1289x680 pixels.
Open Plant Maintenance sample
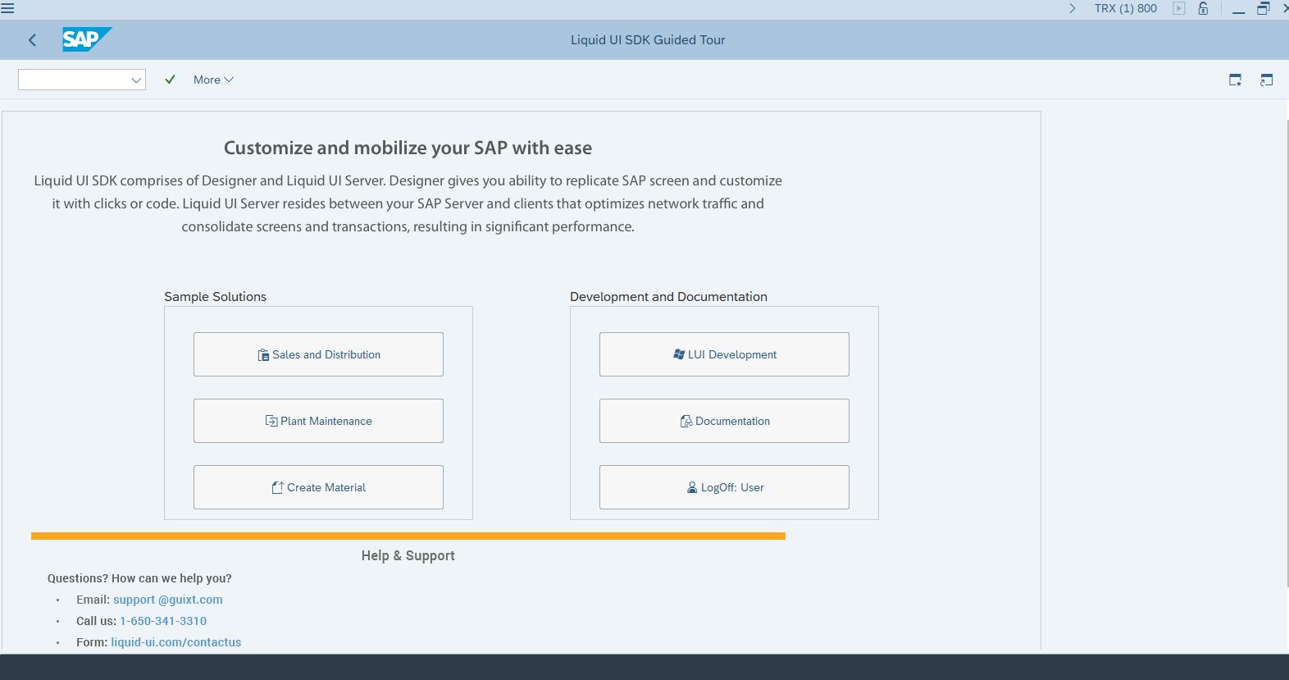pos(318,421)
